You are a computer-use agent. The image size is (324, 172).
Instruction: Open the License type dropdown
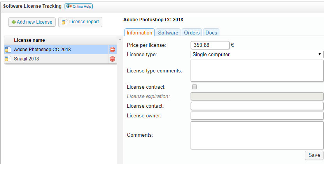tap(257, 55)
